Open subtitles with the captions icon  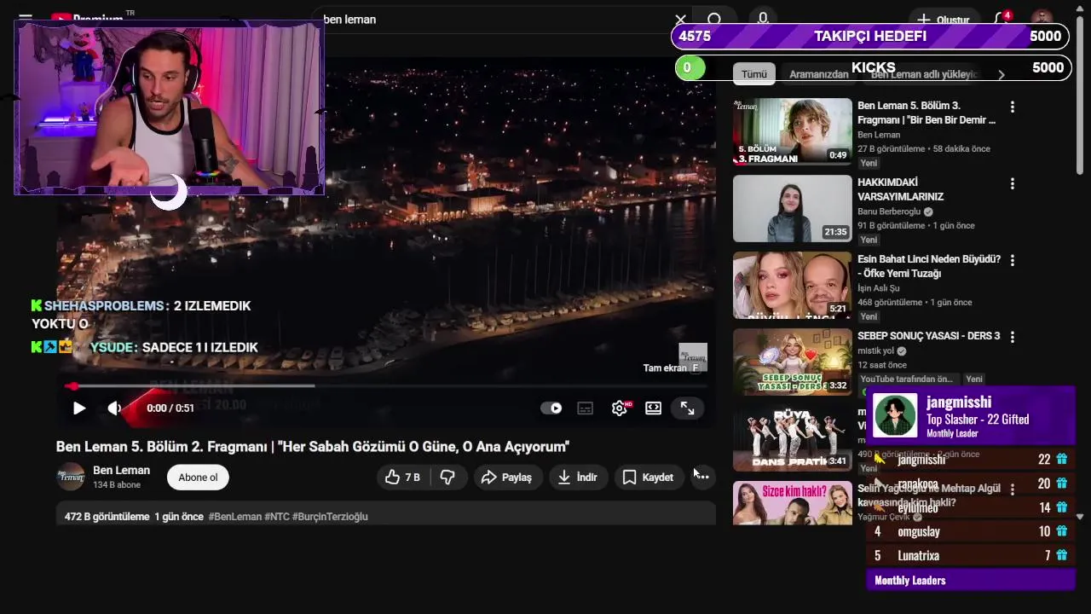coord(586,408)
